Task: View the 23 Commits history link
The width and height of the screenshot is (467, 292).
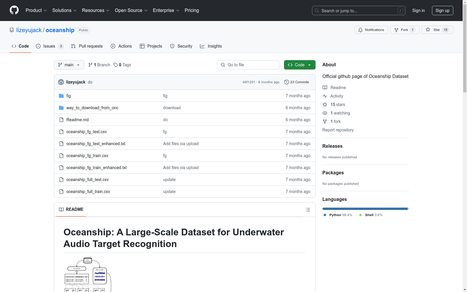Action: pos(297,82)
